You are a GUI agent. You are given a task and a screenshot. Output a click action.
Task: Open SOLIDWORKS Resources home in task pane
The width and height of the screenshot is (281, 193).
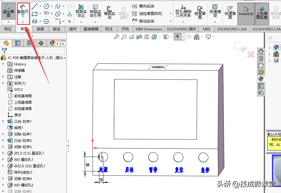pos(261,52)
